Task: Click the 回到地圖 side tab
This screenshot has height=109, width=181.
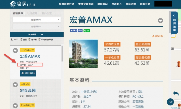Action: [174, 23]
